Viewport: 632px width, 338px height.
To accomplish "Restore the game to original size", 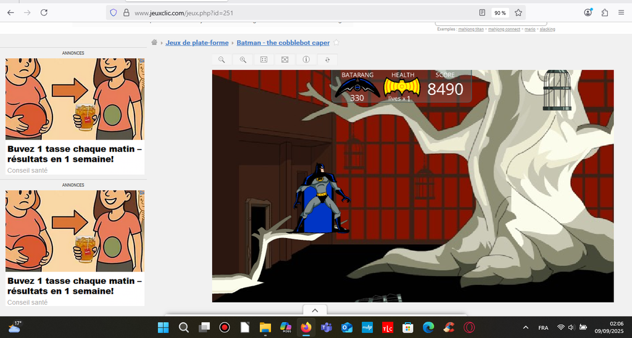I will point(264,60).
